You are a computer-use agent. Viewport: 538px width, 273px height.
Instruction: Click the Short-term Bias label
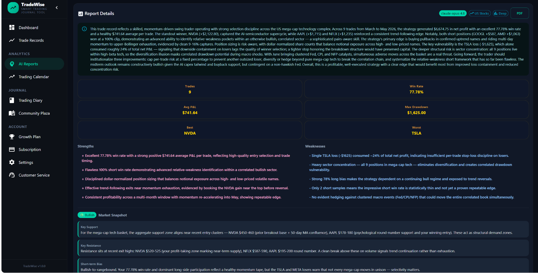click(91, 264)
